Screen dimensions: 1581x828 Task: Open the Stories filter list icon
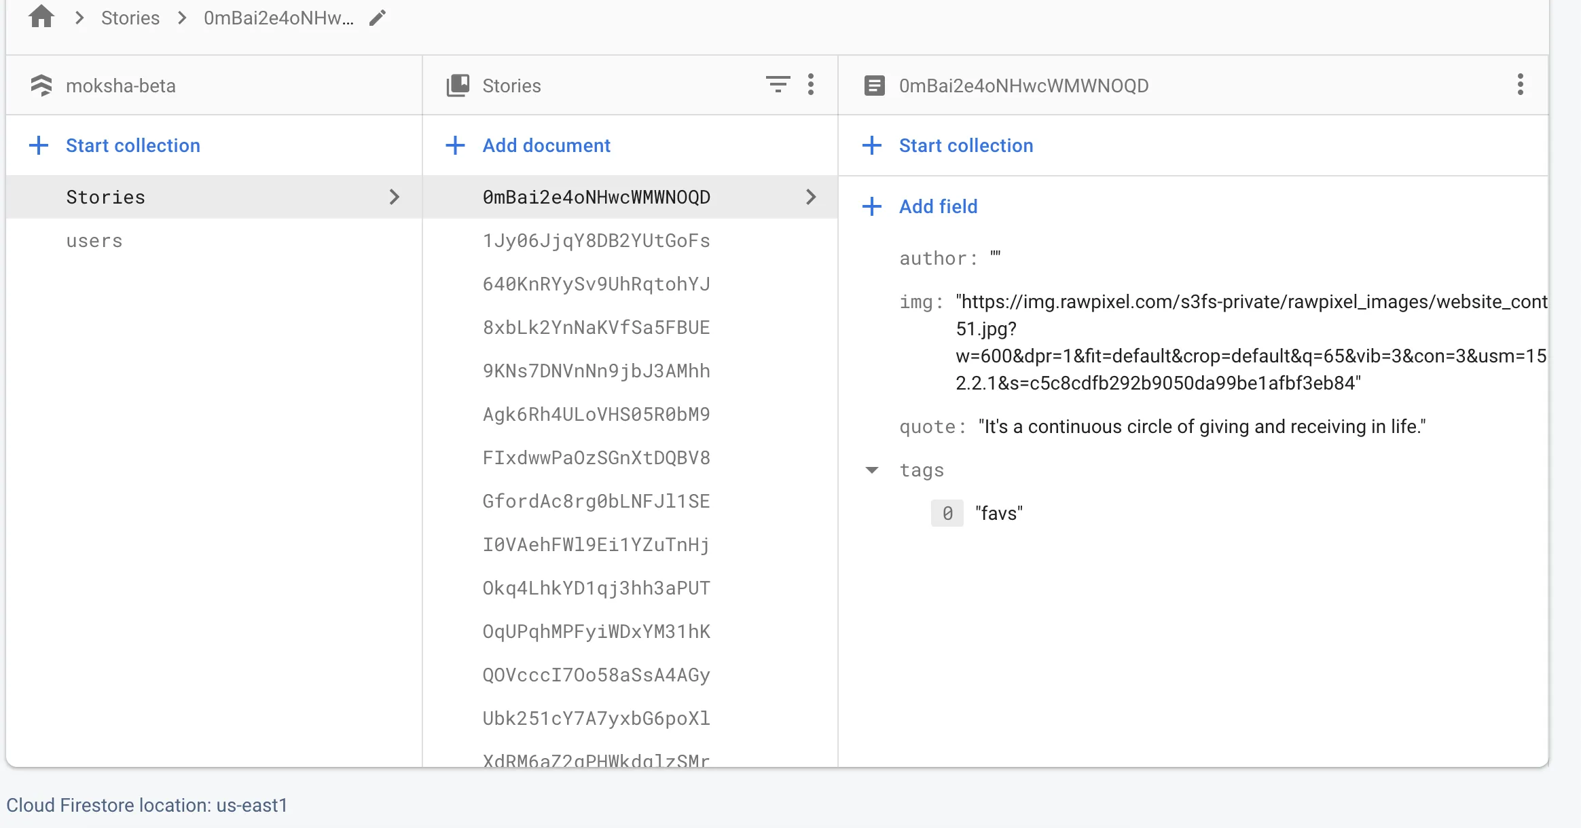778,85
